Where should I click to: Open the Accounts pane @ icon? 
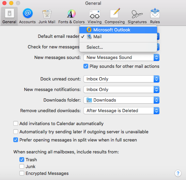point(28,13)
